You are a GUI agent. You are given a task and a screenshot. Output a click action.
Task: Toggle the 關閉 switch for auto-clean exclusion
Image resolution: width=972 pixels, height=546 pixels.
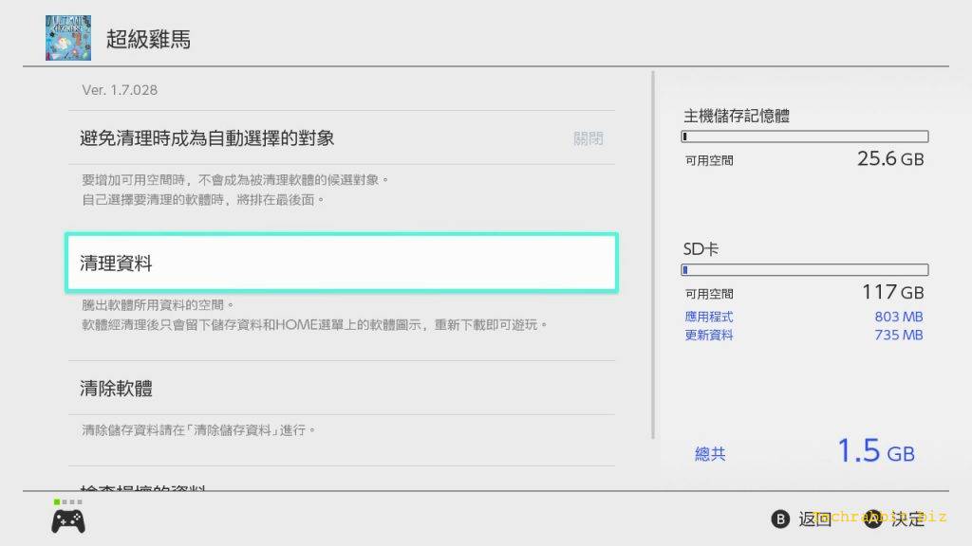click(588, 138)
